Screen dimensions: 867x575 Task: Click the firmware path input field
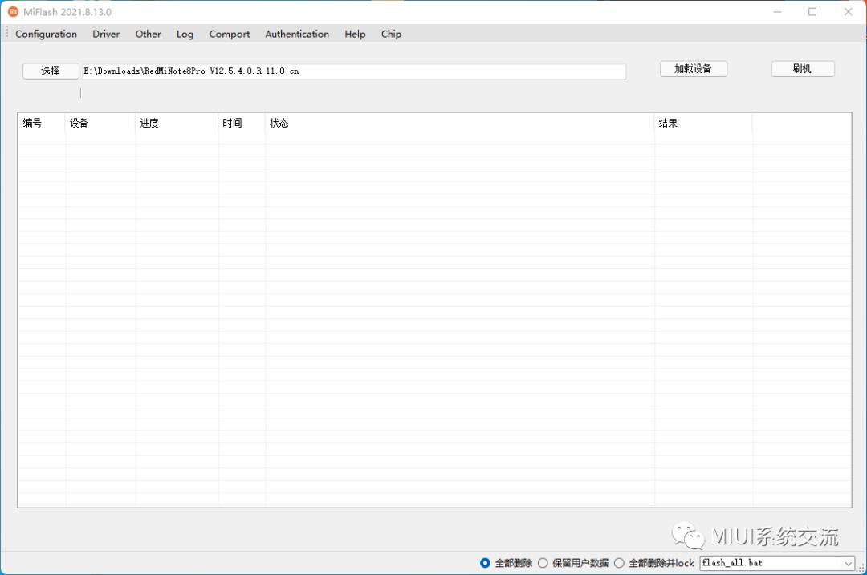click(x=353, y=71)
